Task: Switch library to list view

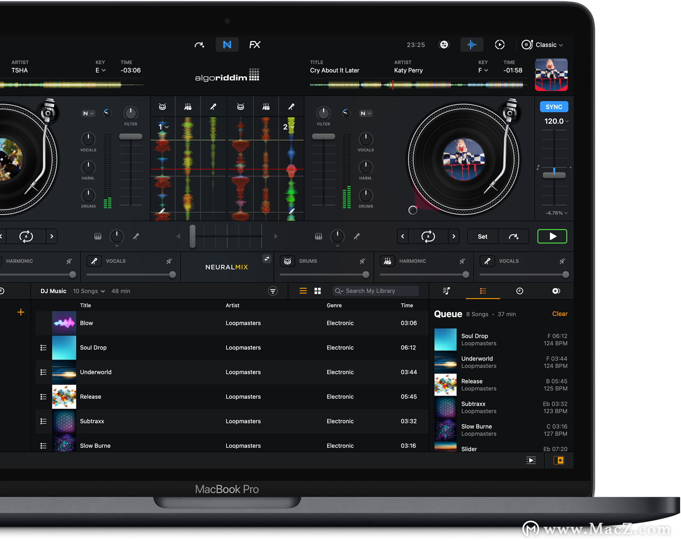Action: [x=303, y=291]
